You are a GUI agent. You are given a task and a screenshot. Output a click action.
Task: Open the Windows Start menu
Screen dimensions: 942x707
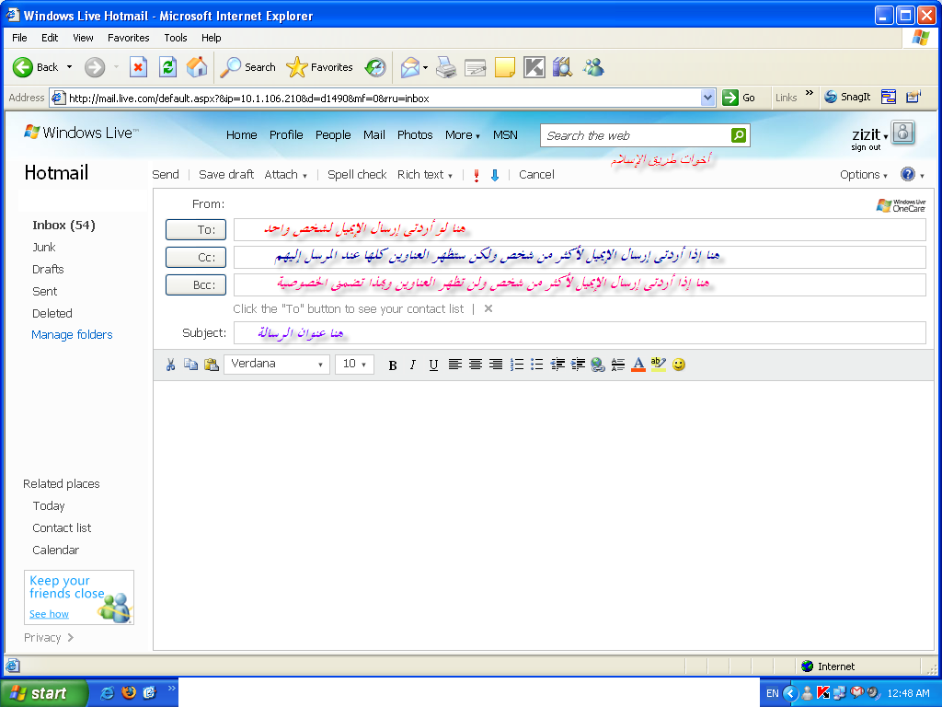[43, 692]
